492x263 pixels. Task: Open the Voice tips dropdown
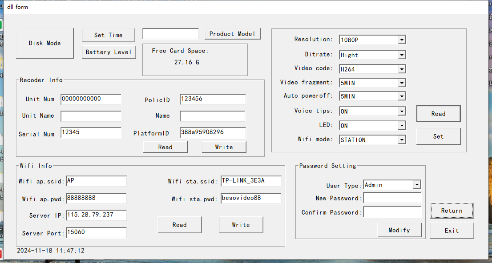coord(401,111)
